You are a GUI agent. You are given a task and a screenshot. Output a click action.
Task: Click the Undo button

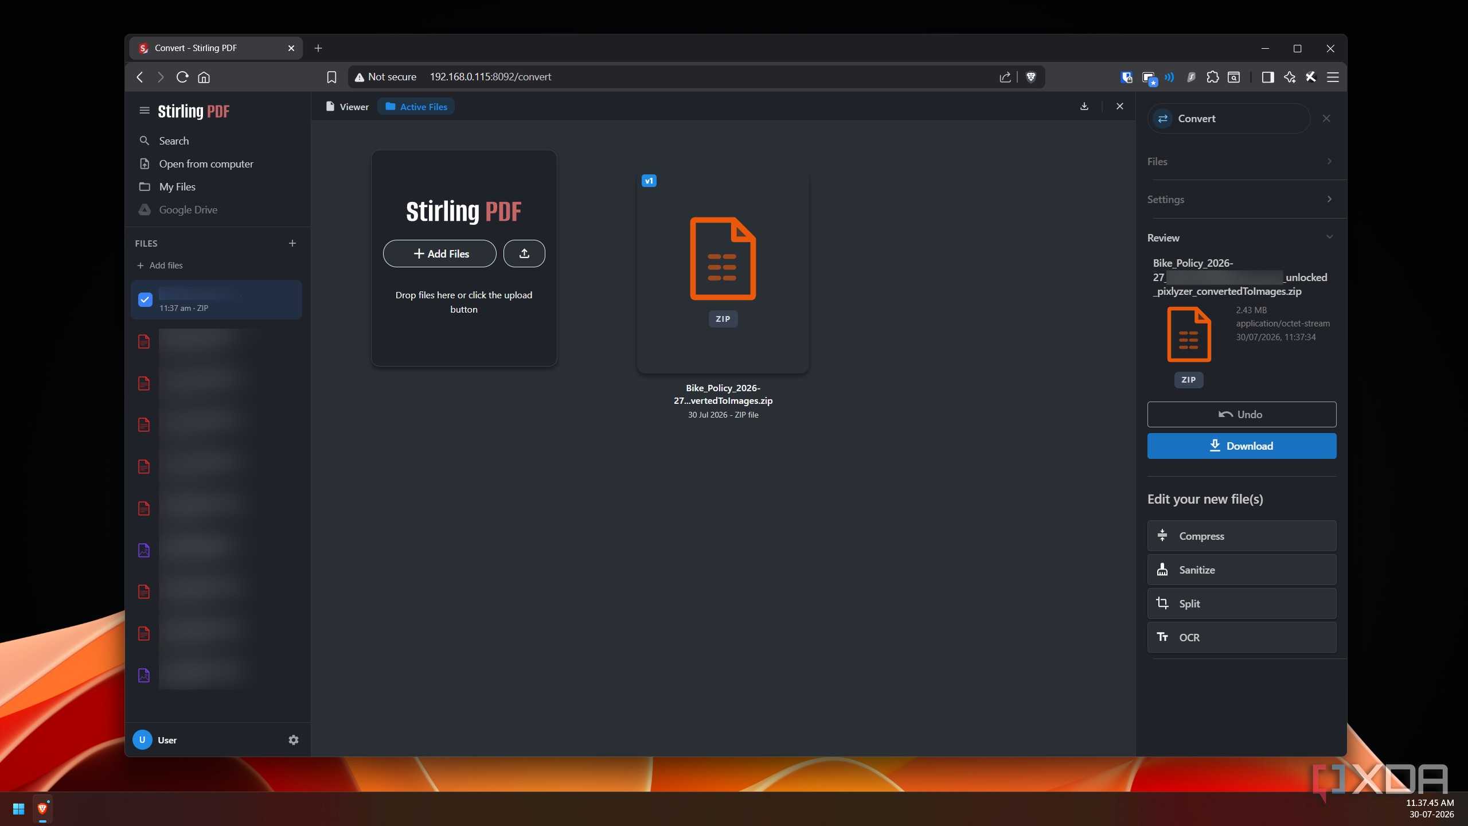click(x=1241, y=414)
